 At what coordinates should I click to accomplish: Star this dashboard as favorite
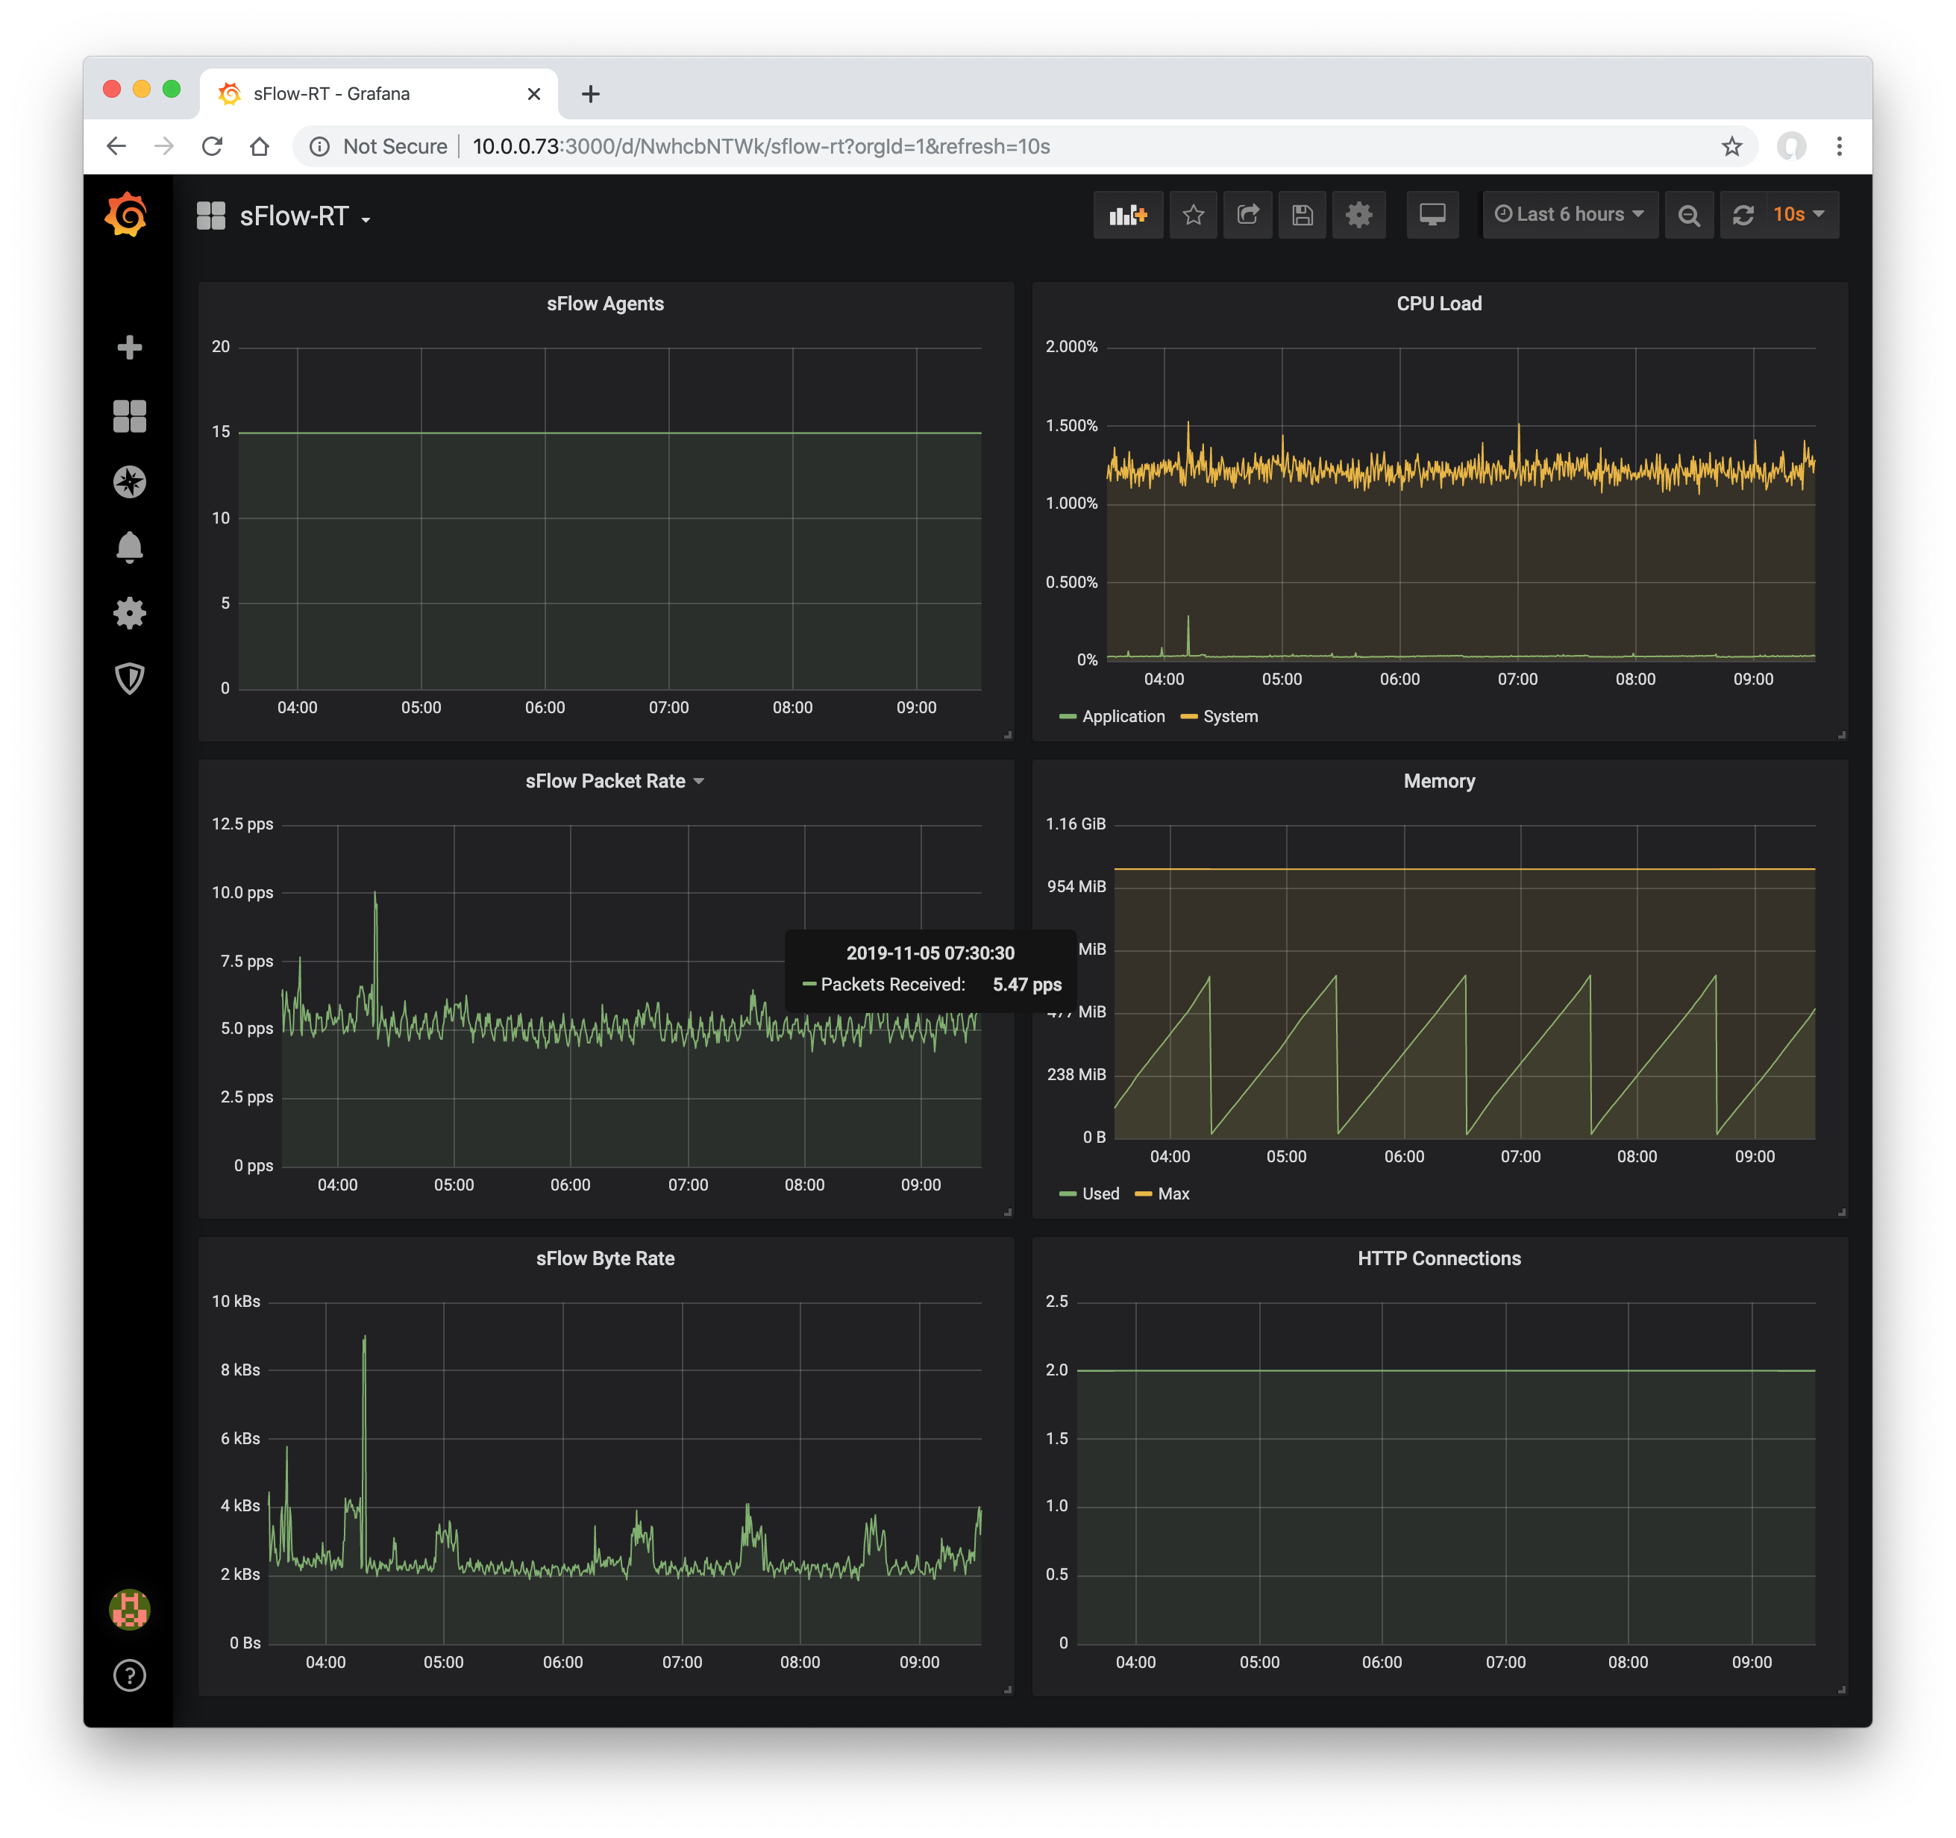pos(1193,215)
